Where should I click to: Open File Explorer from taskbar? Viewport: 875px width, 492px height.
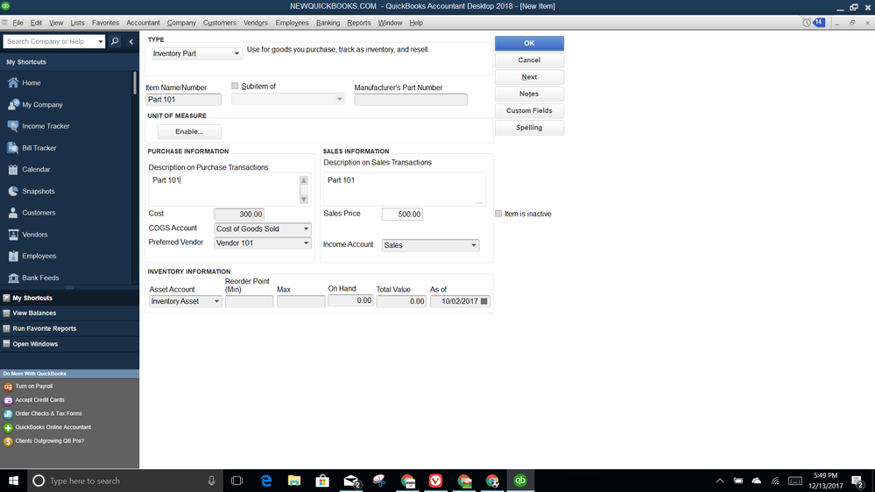pyautogui.click(x=294, y=481)
